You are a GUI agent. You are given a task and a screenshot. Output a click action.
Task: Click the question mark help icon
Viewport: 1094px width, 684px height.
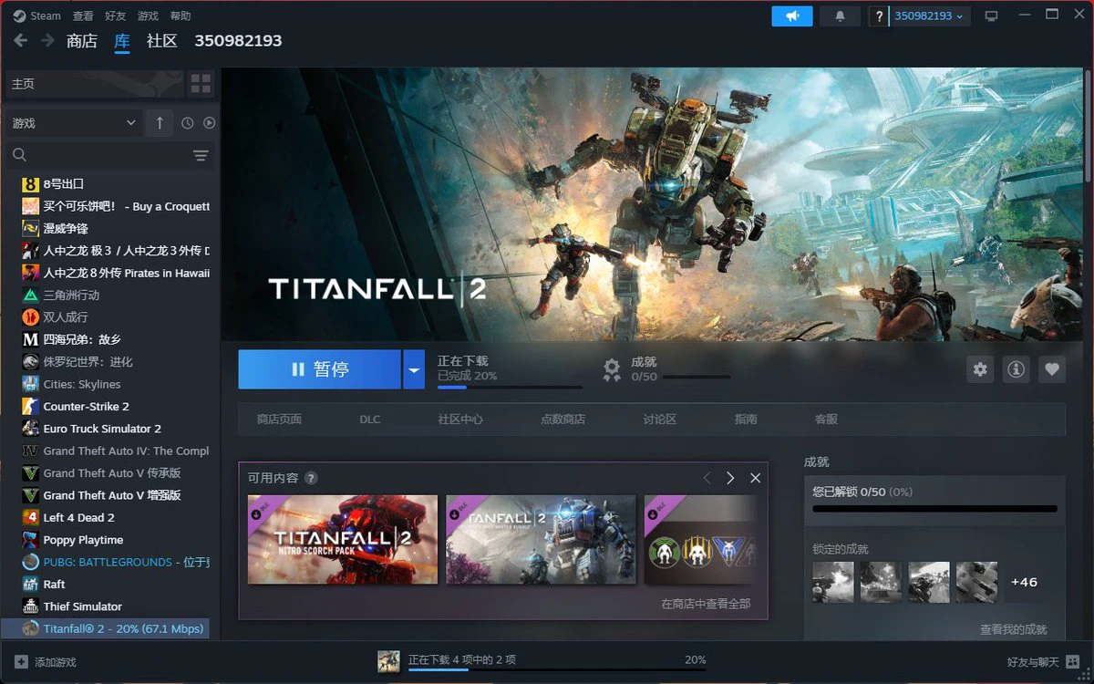pyautogui.click(x=879, y=16)
